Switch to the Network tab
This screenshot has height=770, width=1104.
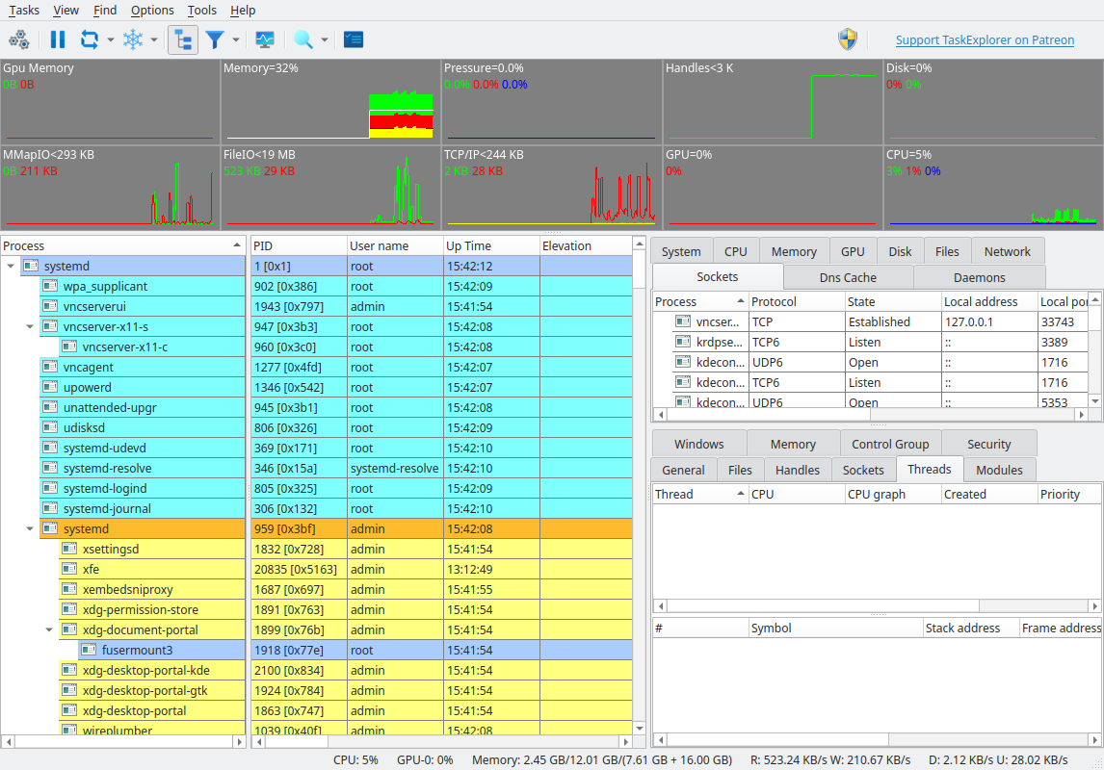tap(1008, 252)
